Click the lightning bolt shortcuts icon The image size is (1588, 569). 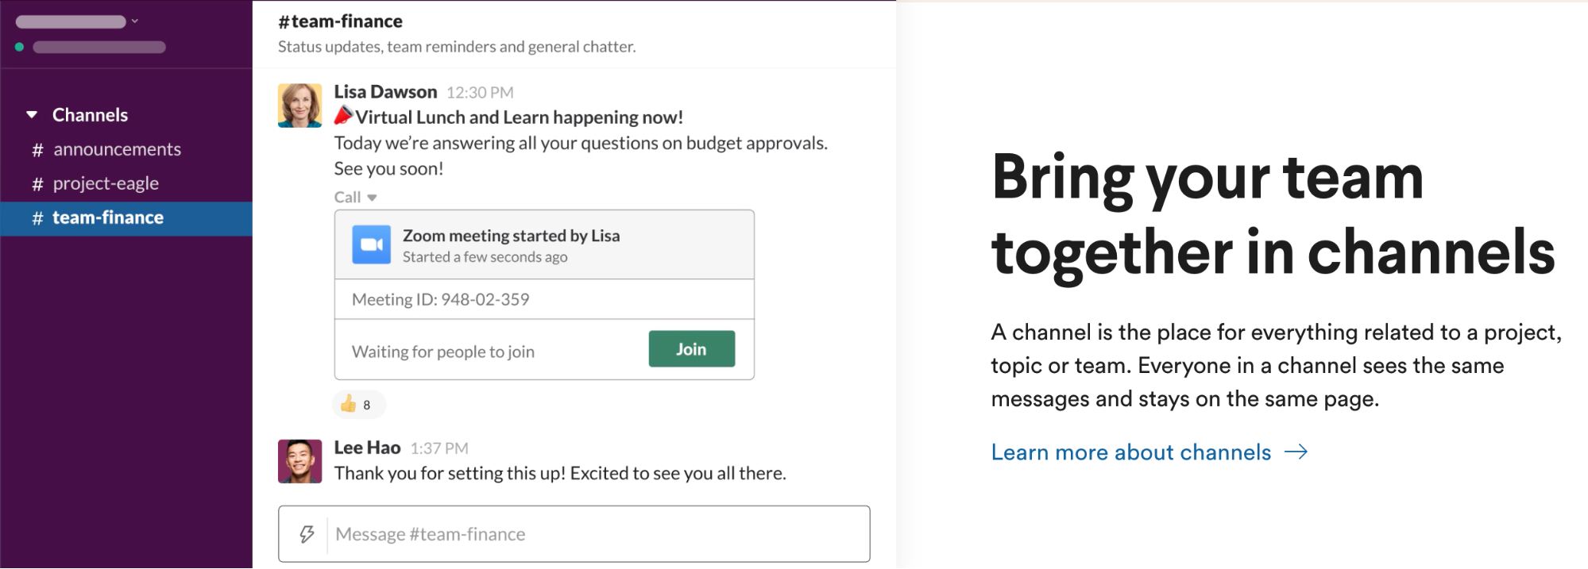point(307,534)
